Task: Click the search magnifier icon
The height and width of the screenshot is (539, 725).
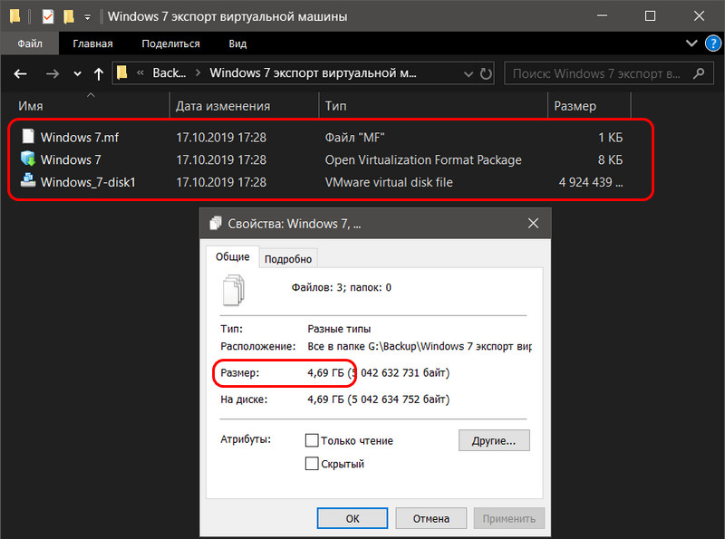Action: point(699,73)
